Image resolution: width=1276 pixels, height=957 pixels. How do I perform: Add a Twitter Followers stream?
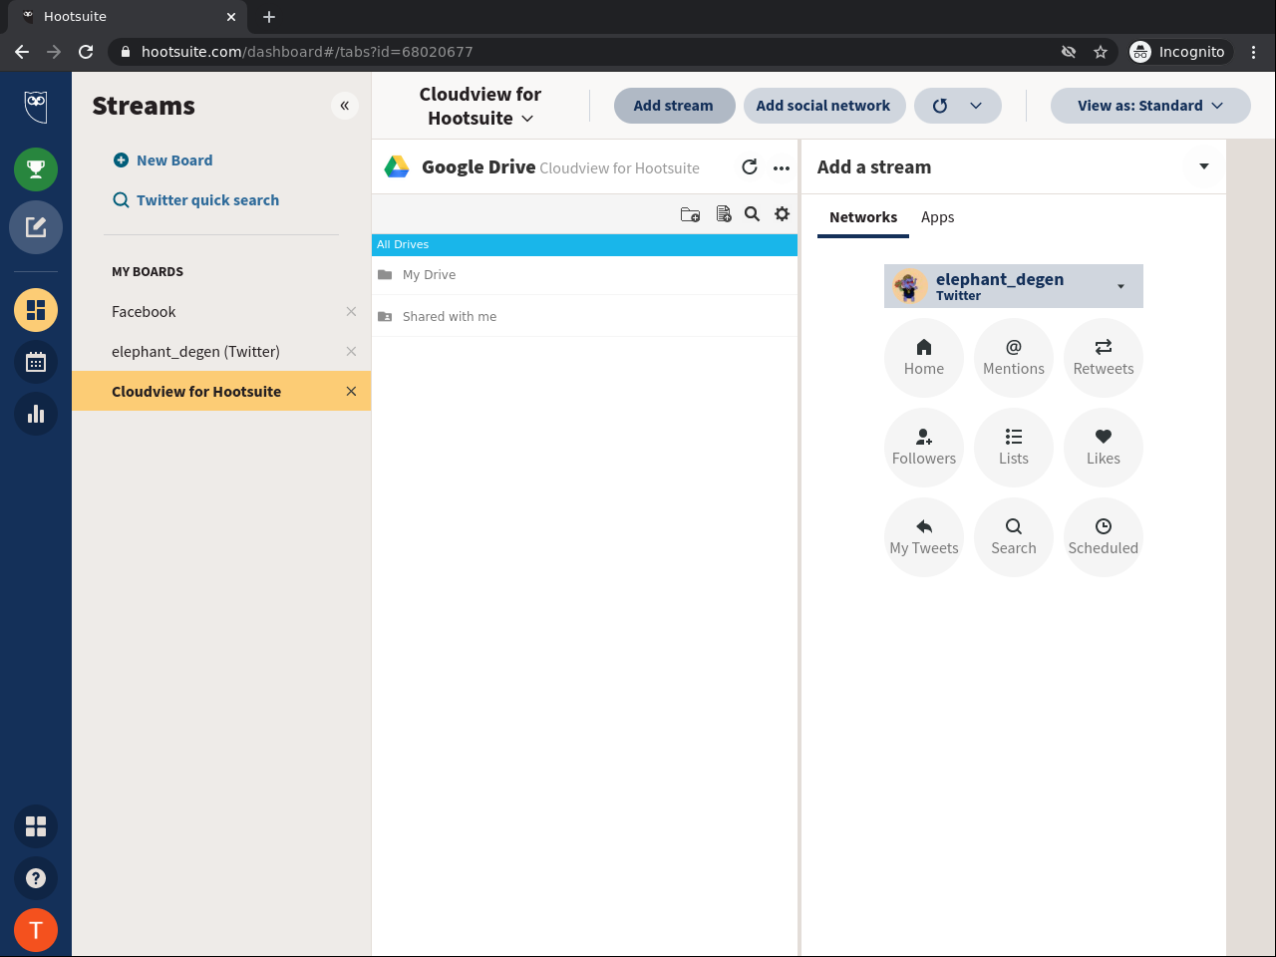click(924, 448)
